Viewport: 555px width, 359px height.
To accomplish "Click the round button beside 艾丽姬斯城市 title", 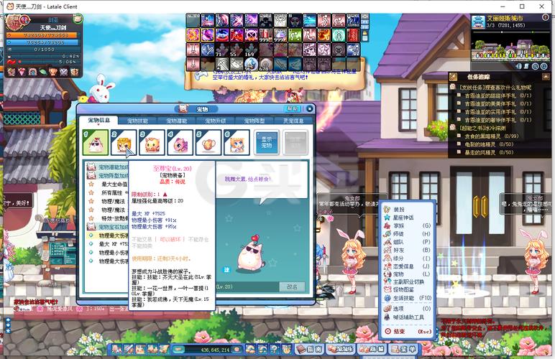I will click(545, 17).
